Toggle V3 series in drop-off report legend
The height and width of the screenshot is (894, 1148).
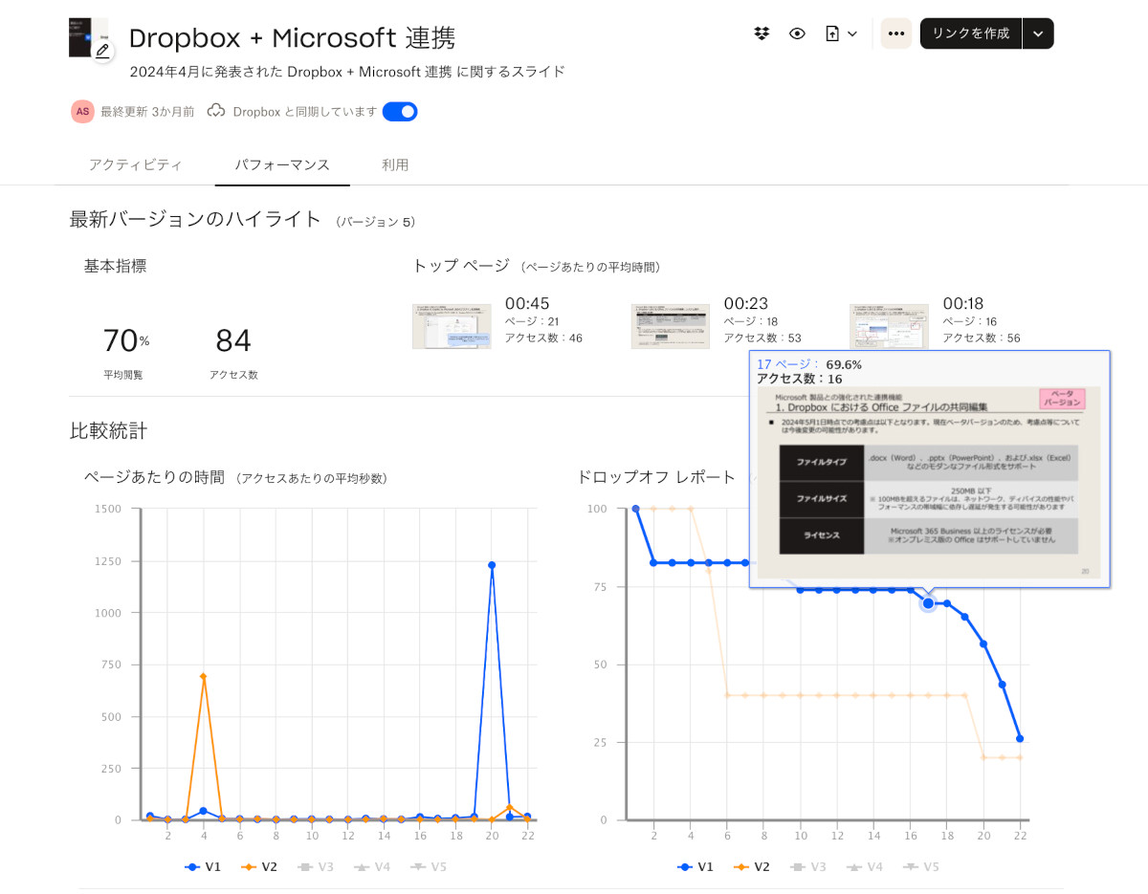(x=808, y=866)
